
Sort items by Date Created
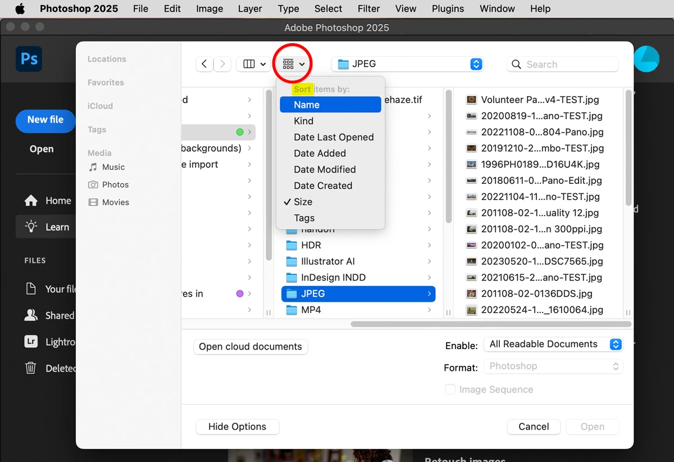click(330, 185)
